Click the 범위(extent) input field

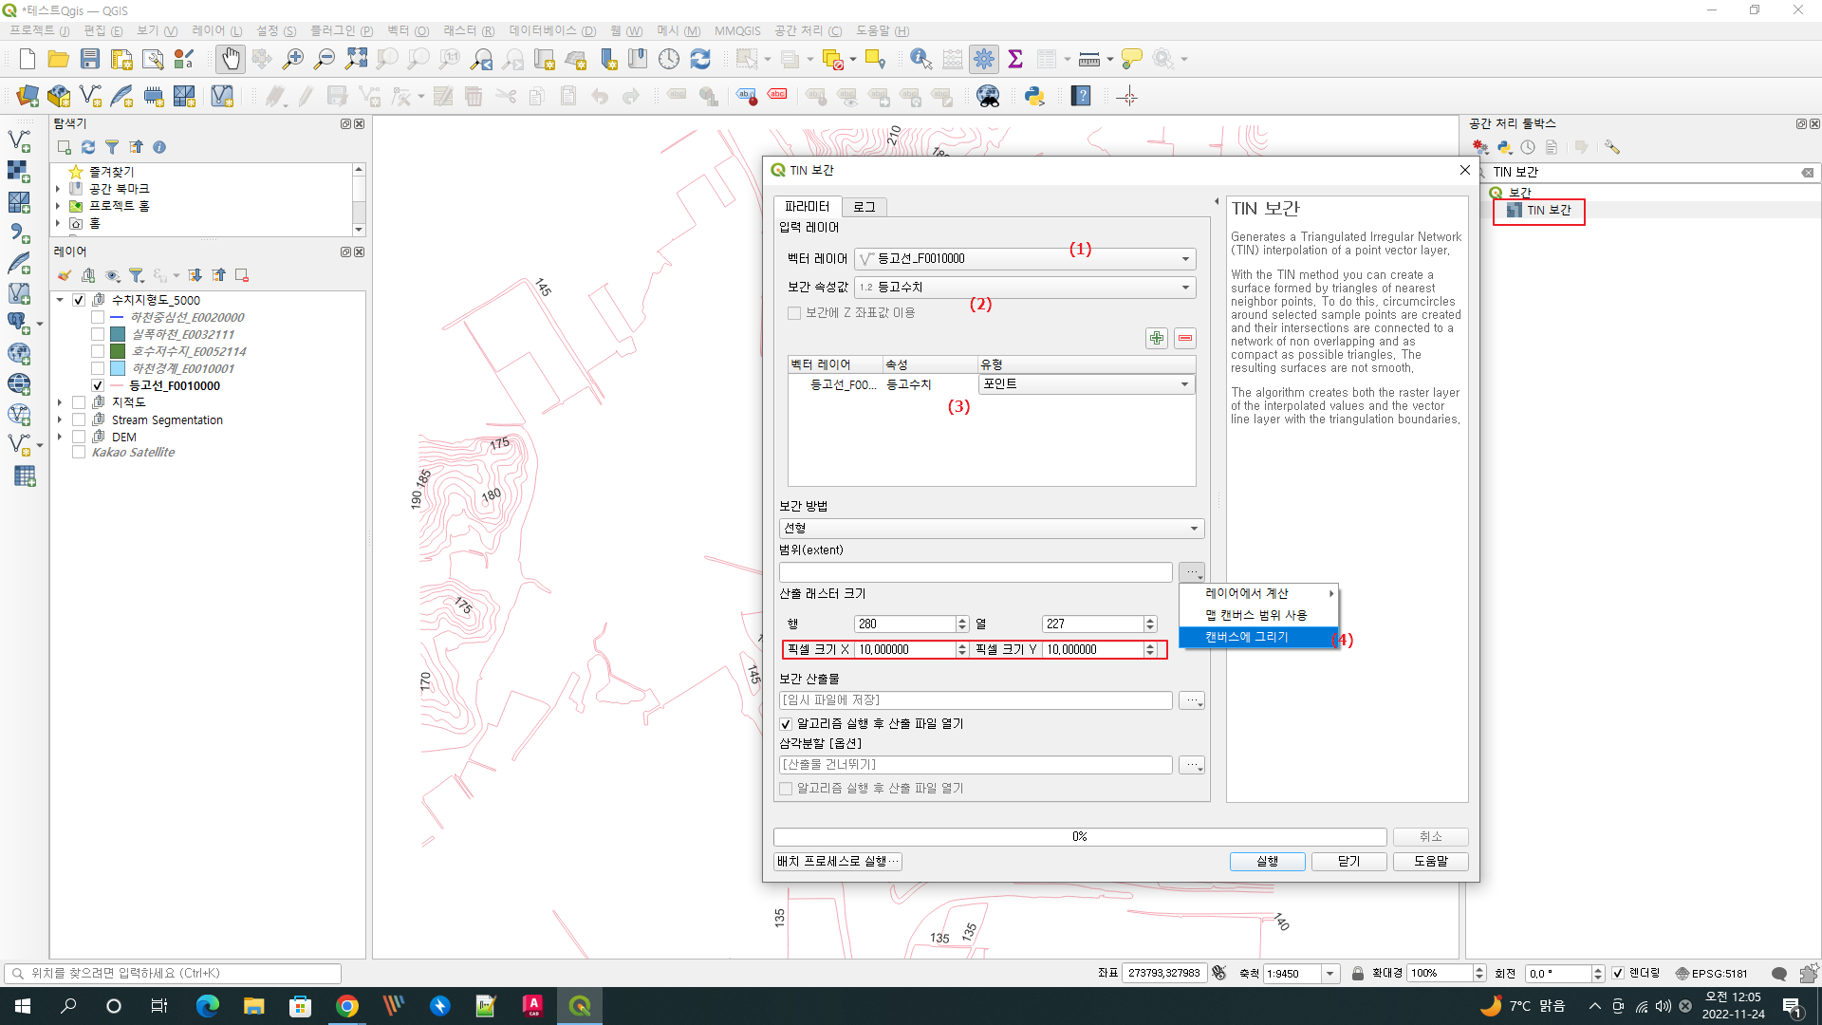975,573
